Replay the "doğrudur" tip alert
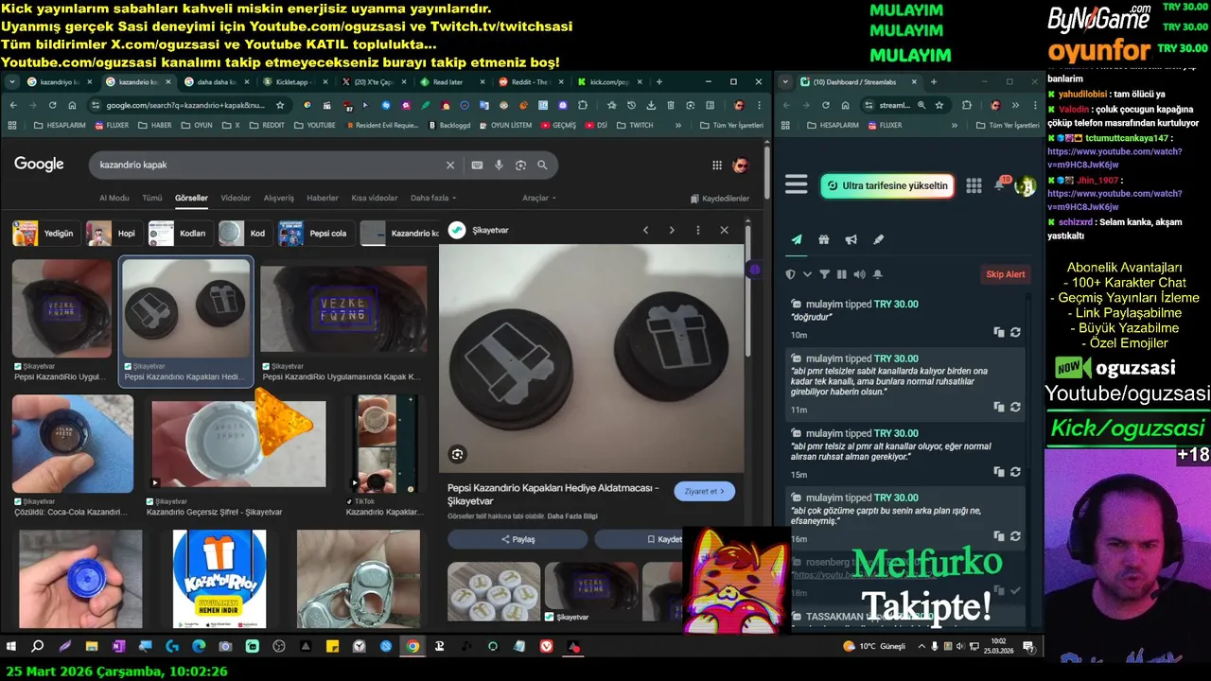Viewport: 1211px width, 681px height. point(1015,333)
